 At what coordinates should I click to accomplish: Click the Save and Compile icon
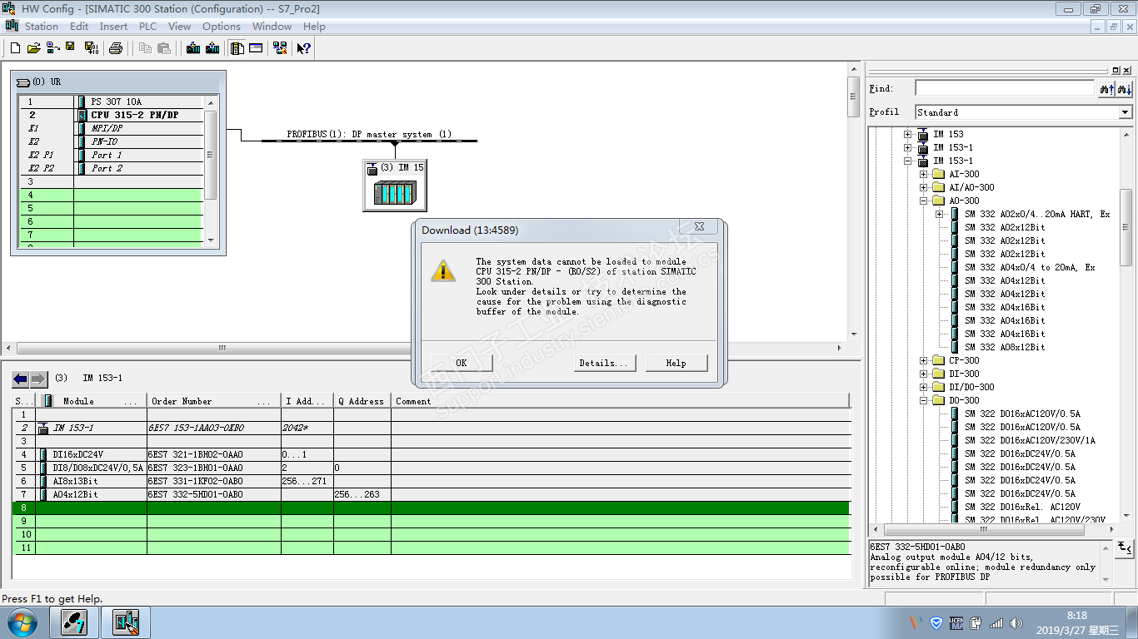(x=91, y=48)
